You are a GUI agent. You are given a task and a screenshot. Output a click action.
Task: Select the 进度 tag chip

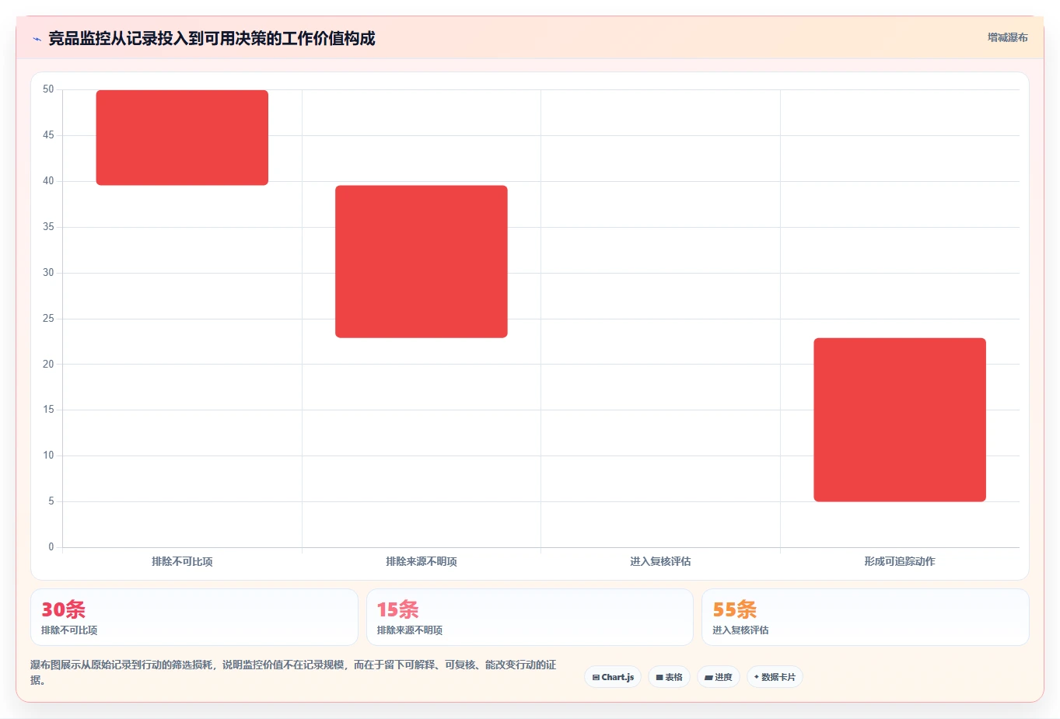click(x=719, y=677)
